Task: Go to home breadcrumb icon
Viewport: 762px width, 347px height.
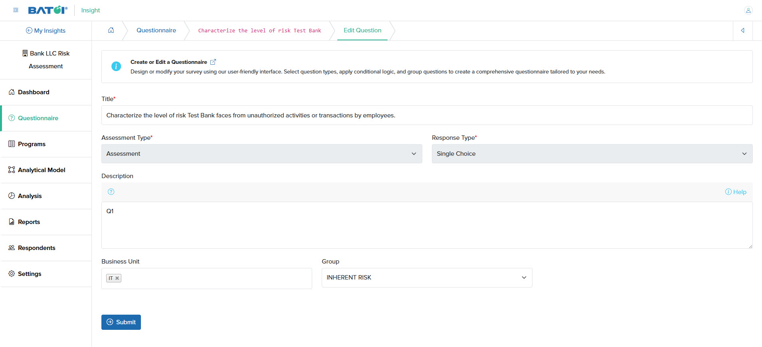Action: (111, 30)
